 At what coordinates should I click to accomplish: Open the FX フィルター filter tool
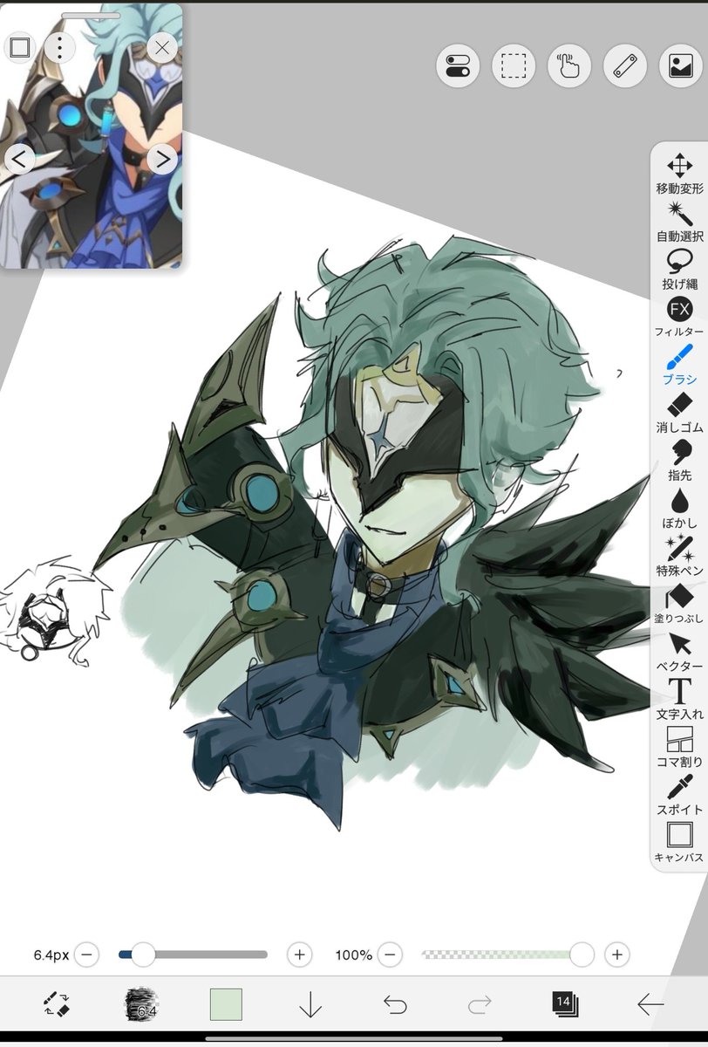pyautogui.click(x=679, y=318)
